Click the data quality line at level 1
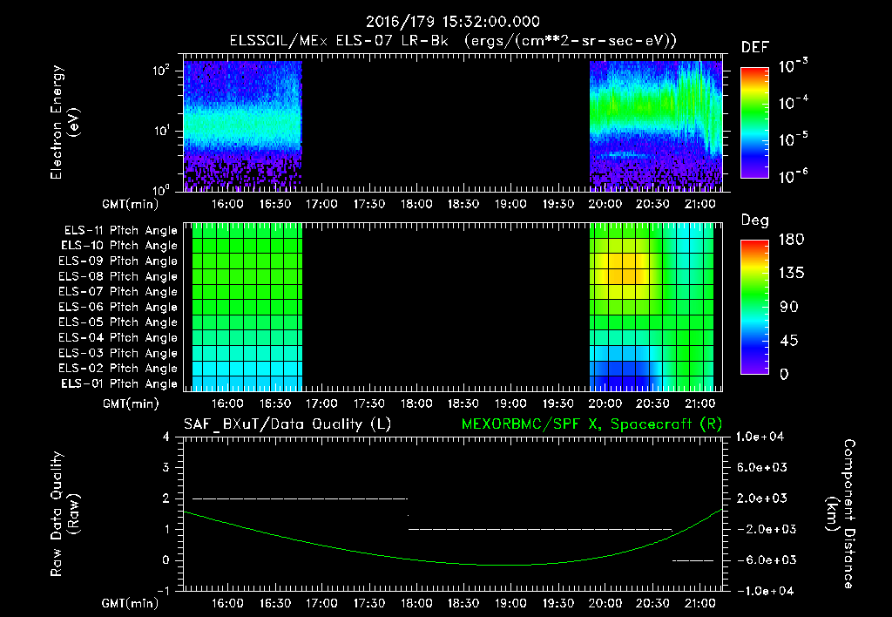892x617 pixels. [x=540, y=529]
